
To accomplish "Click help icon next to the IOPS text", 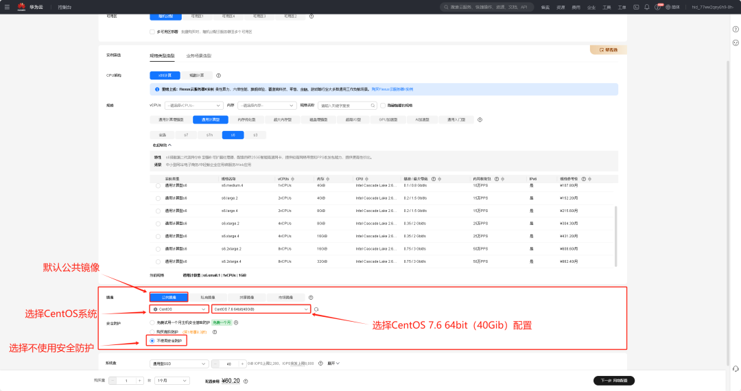I will 320,363.
